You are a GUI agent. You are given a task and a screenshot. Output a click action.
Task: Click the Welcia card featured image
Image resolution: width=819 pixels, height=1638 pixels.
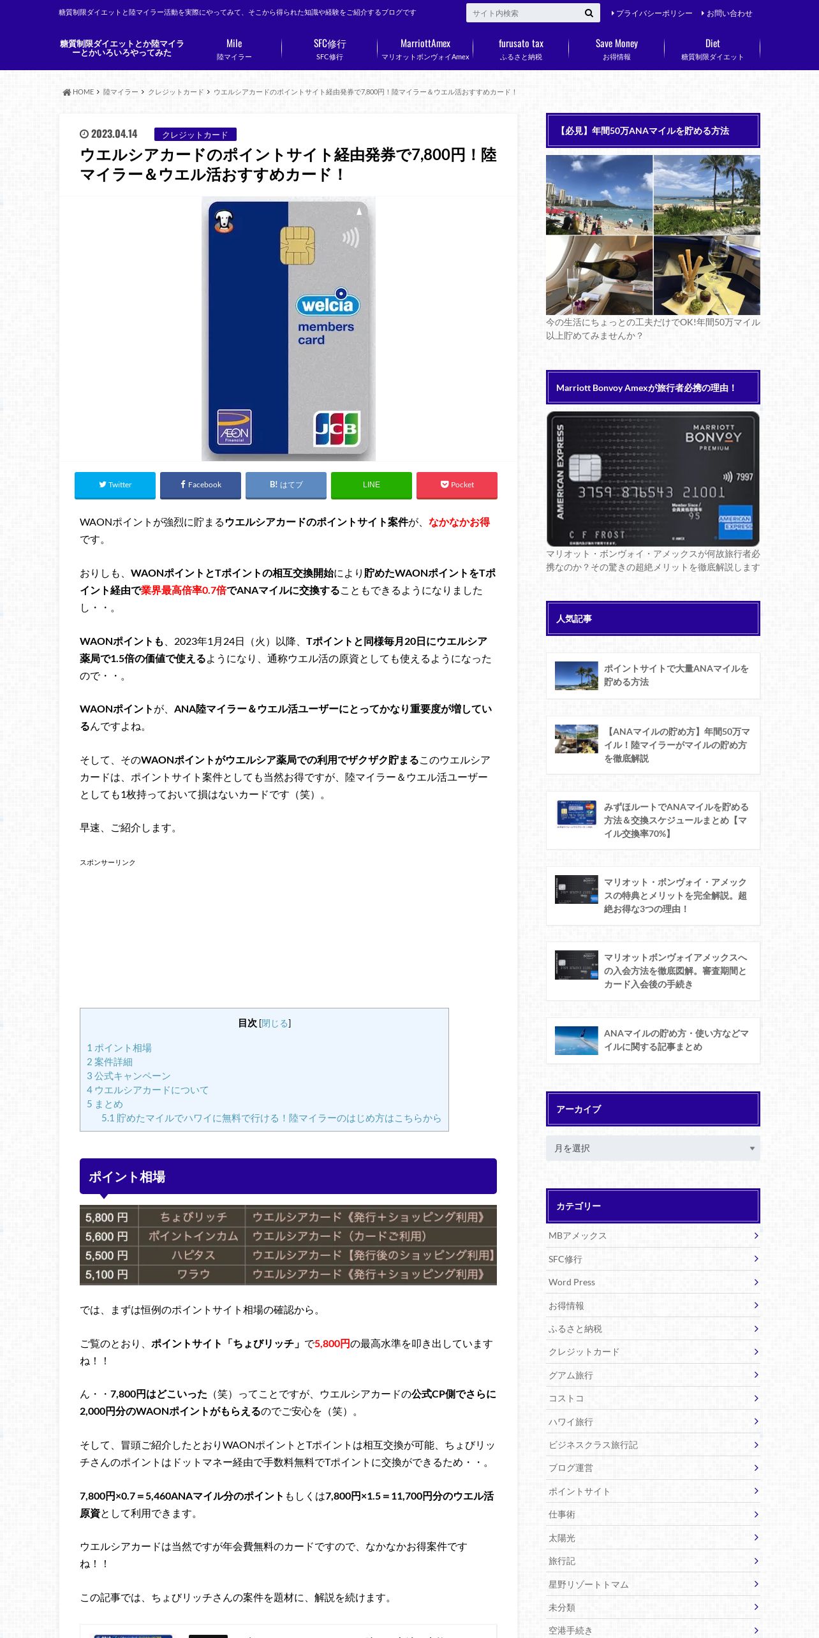click(x=288, y=328)
